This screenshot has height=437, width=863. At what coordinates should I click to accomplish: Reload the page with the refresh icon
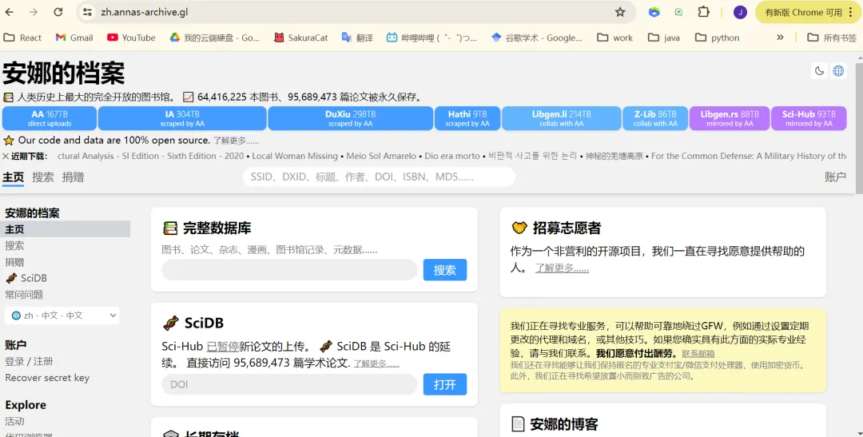[x=58, y=12]
